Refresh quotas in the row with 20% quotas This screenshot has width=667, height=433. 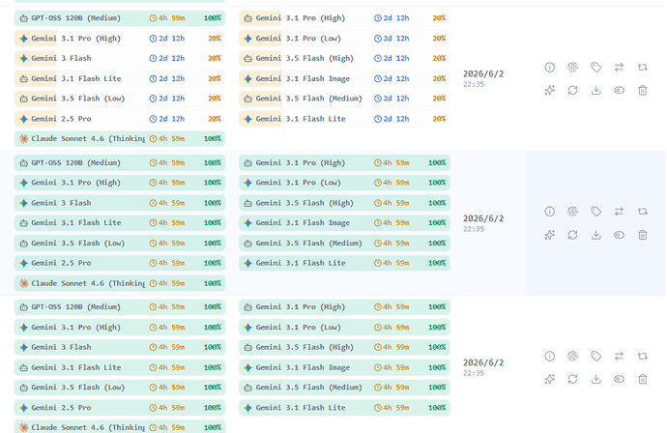point(572,90)
